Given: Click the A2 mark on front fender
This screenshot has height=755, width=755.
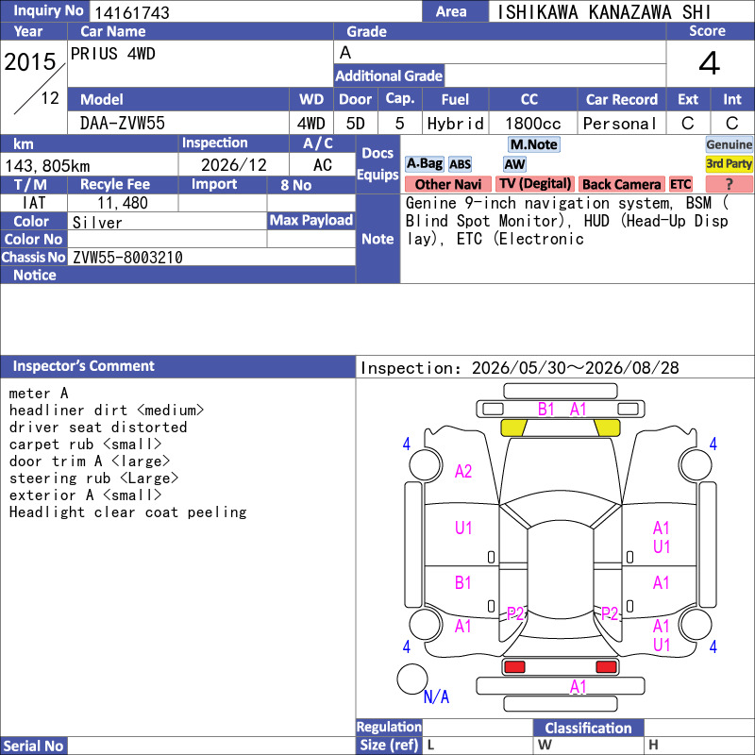Looking at the screenshot, I should point(463,471).
